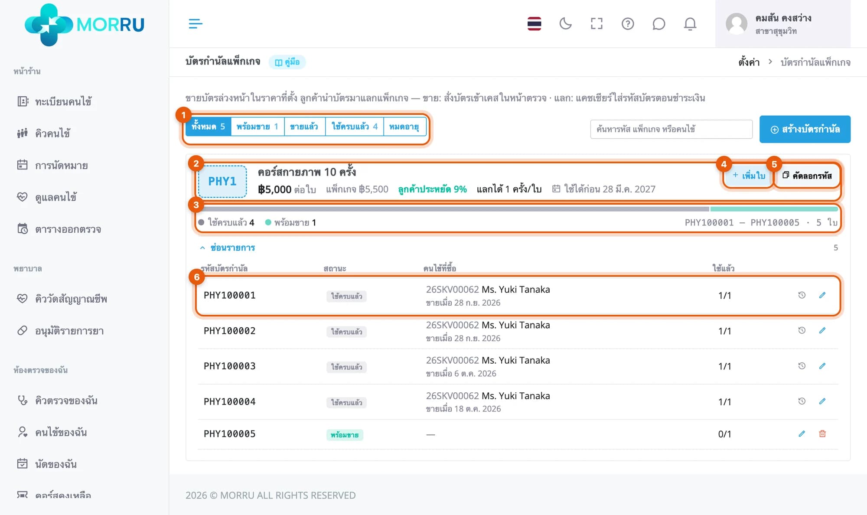Open the notifications bell
Viewport: 867px width, 515px height.
click(x=690, y=24)
